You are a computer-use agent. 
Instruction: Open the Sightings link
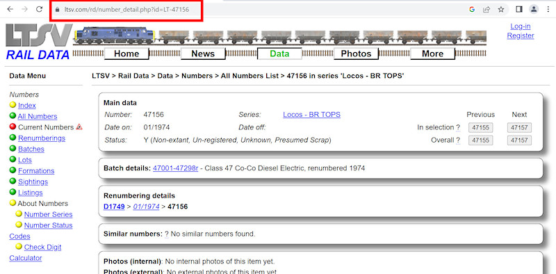33,182
